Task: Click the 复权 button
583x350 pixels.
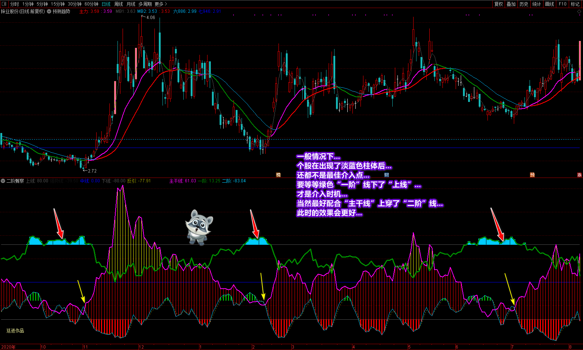Action: pyautogui.click(x=498, y=4)
